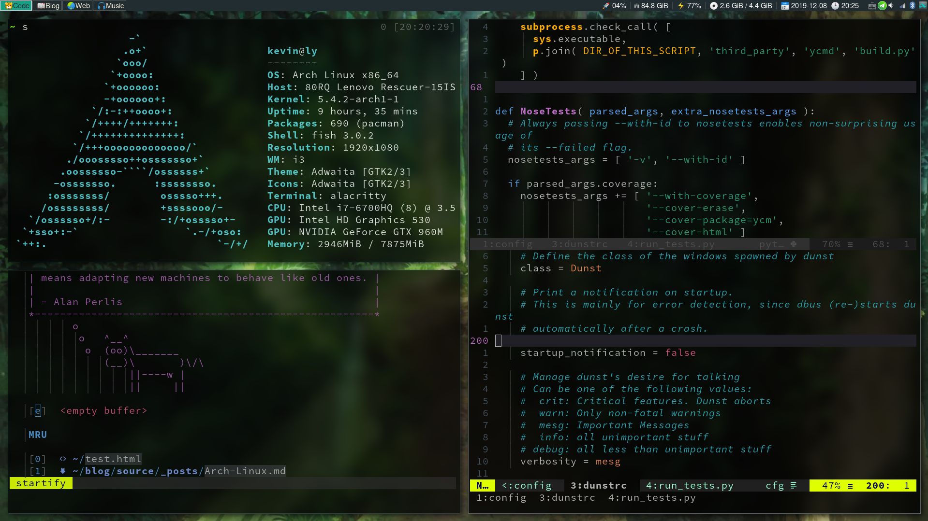
Task: Click the date 2019-12-08 in status bar
Action: [809, 6]
